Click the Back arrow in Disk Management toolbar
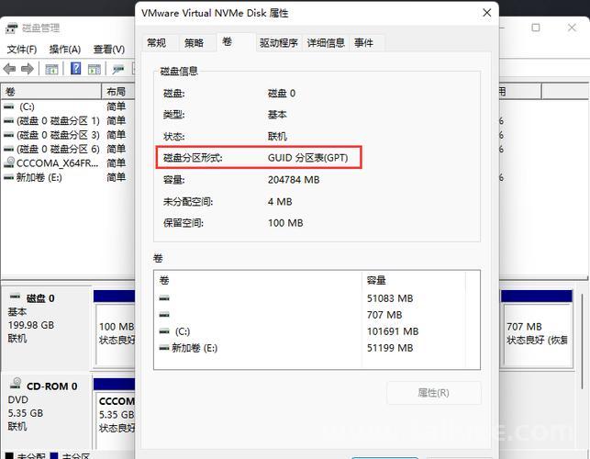This screenshot has width=590, height=459. coord(9,69)
